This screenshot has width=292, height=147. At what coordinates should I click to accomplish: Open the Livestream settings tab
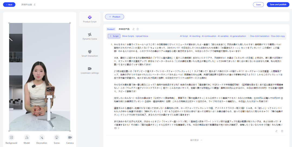click(90, 71)
